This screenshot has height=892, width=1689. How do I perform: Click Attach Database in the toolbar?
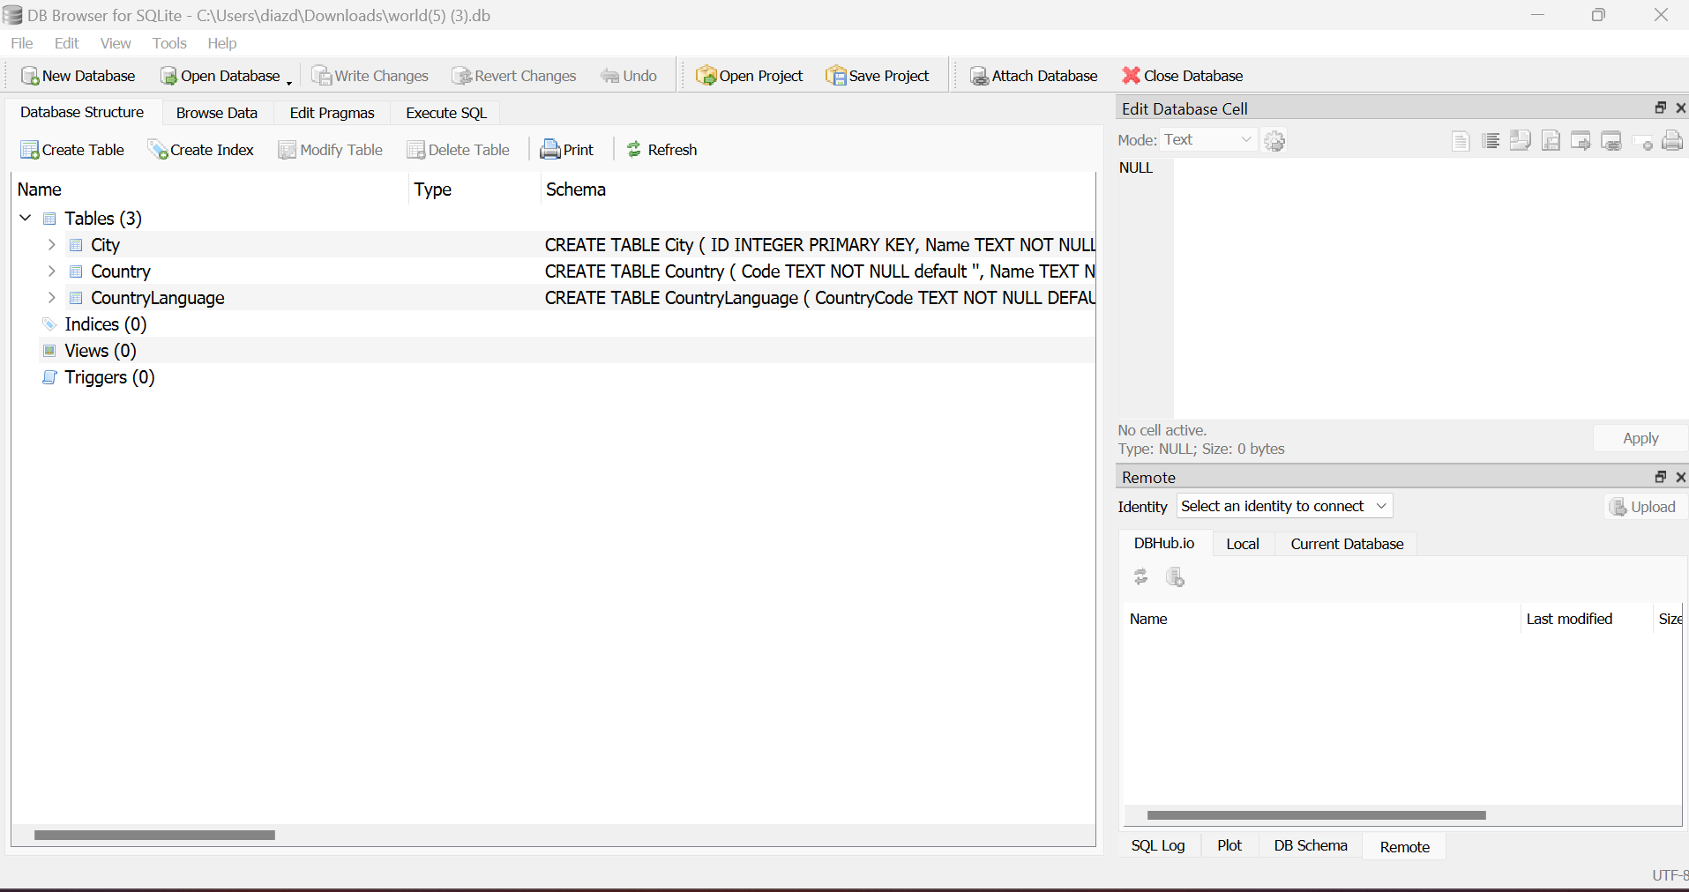pyautogui.click(x=1033, y=75)
